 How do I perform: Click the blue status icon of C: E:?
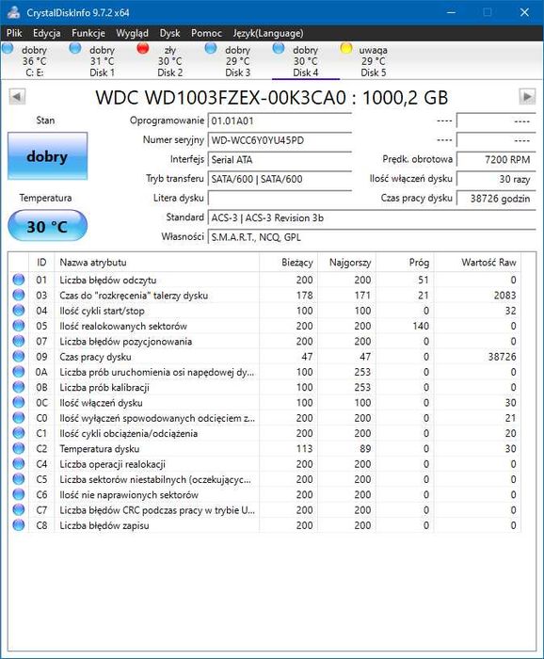tap(8, 48)
